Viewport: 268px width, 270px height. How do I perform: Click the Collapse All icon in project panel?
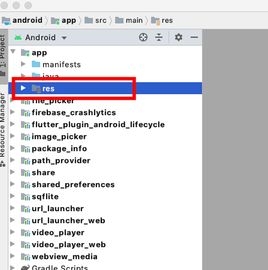[x=159, y=37]
